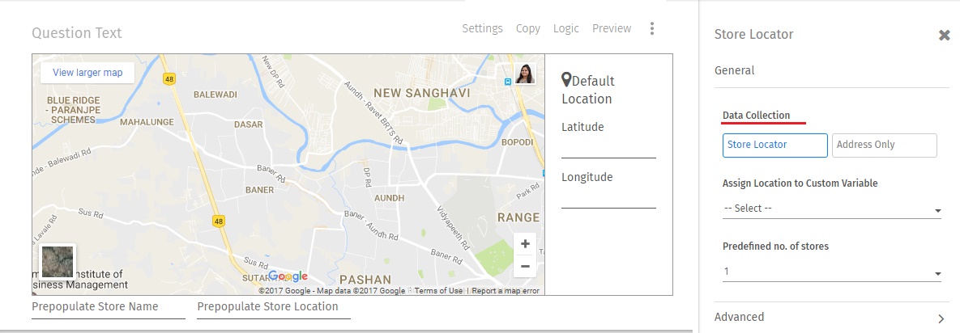Zoom out on the map
Viewport: 960px width, 333px height.
pyautogui.click(x=525, y=266)
